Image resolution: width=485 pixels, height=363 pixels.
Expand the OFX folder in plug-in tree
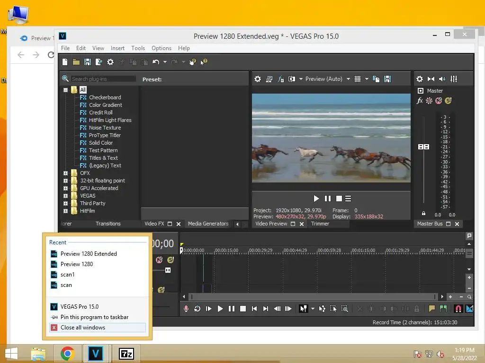pyautogui.click(x=66, y=173)
